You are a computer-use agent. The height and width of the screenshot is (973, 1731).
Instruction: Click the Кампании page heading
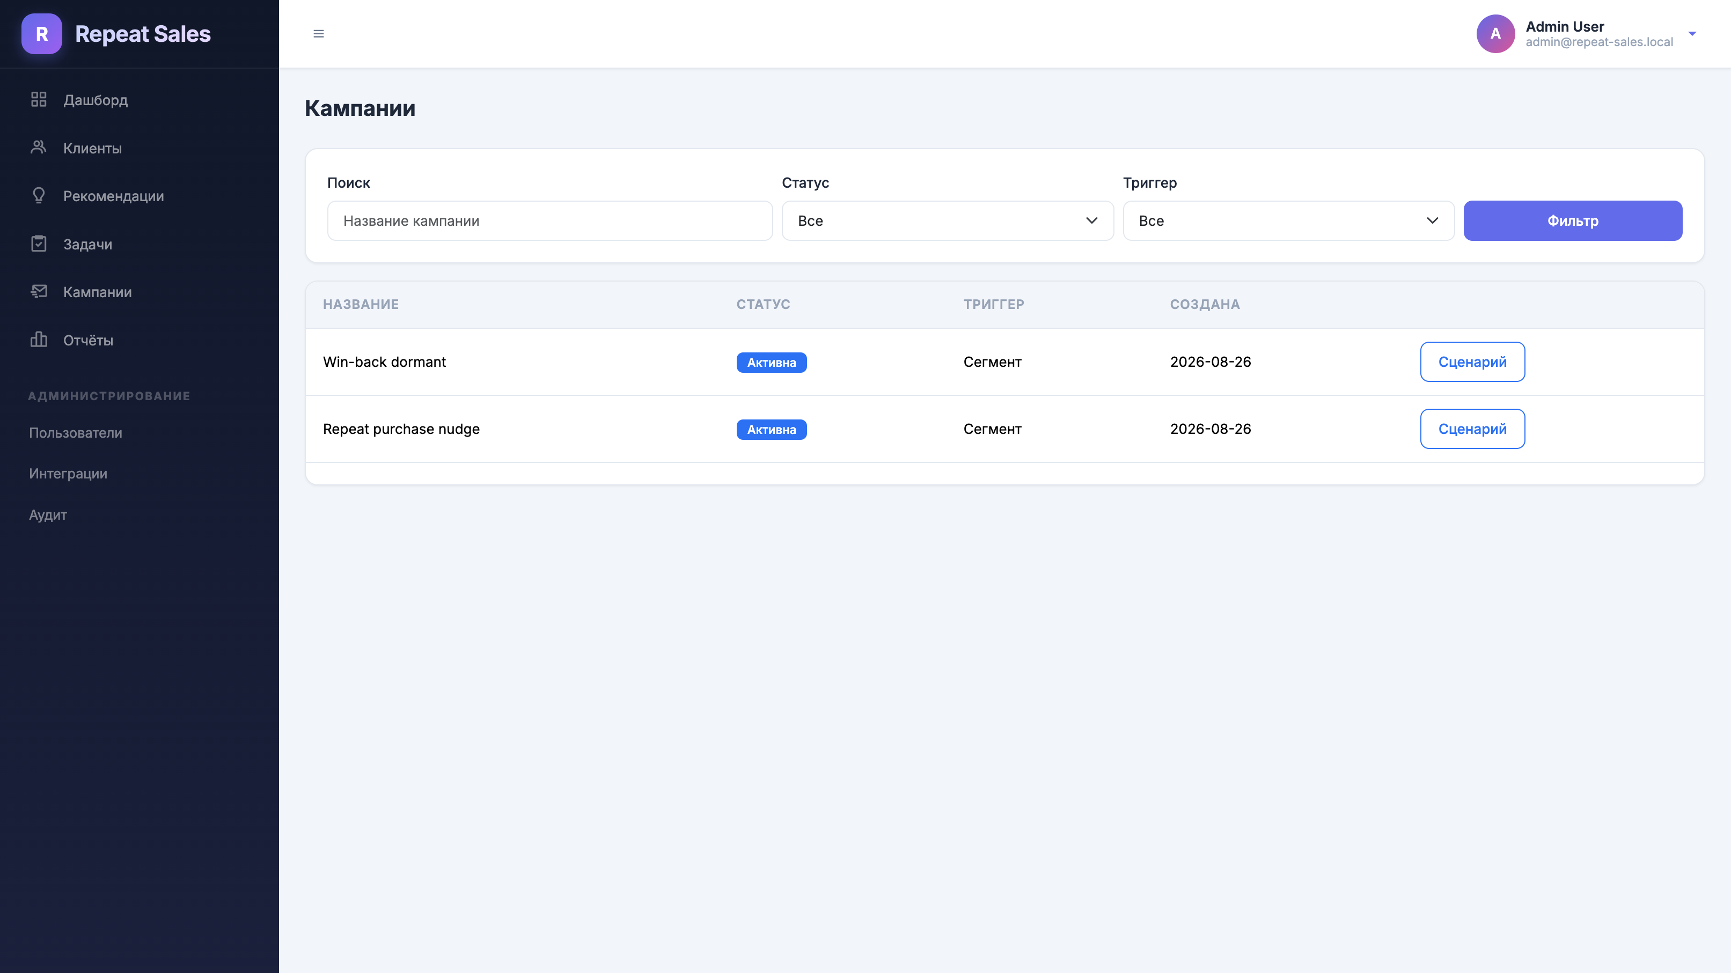click(360, 108)
